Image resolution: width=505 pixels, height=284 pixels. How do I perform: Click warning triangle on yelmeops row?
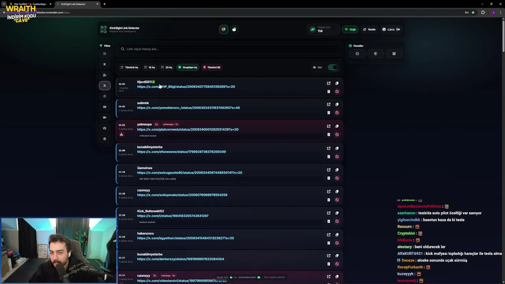click(122, 135)
